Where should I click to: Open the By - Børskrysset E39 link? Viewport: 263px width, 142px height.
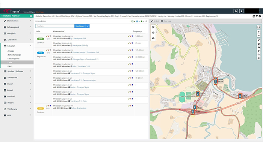(78, 39)
